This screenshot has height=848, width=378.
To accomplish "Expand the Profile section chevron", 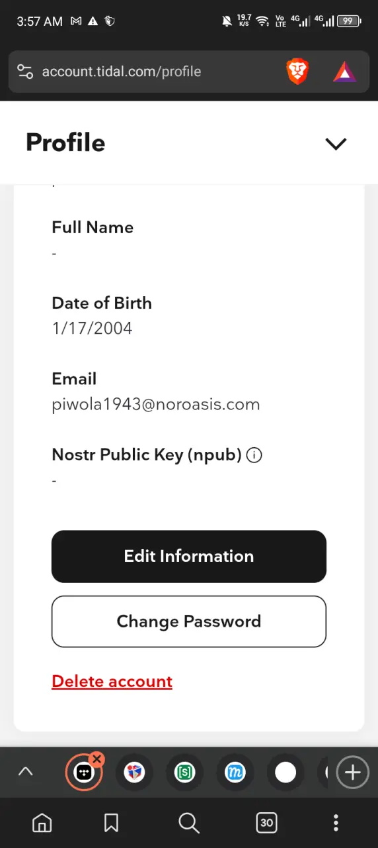I will pyautogui.click(x=336, y=143).
